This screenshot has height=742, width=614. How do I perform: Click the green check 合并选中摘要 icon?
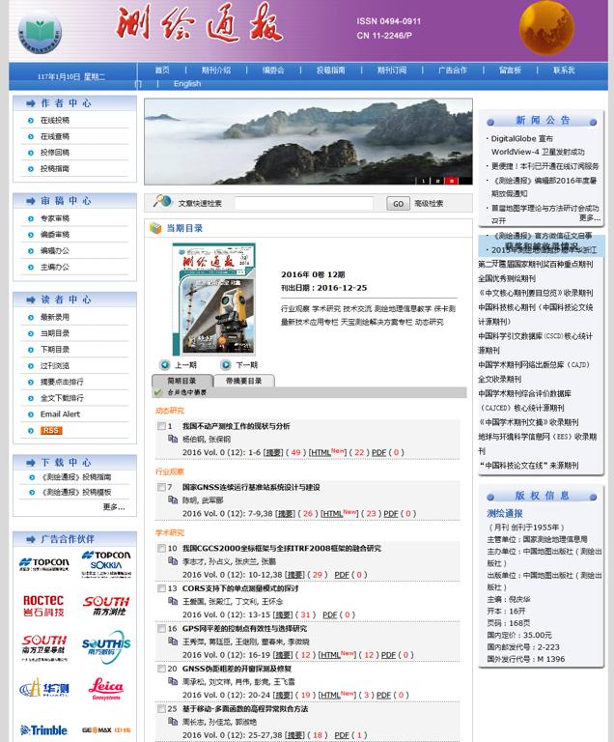[158, 392]
